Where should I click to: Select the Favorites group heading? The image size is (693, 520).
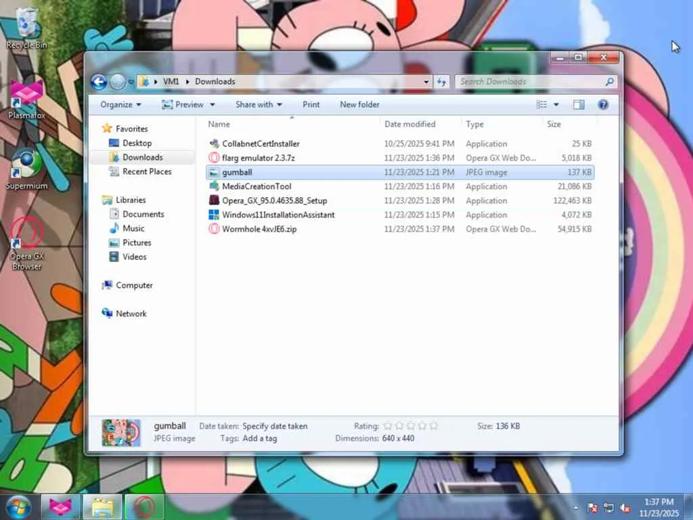[x=131, y=129]
